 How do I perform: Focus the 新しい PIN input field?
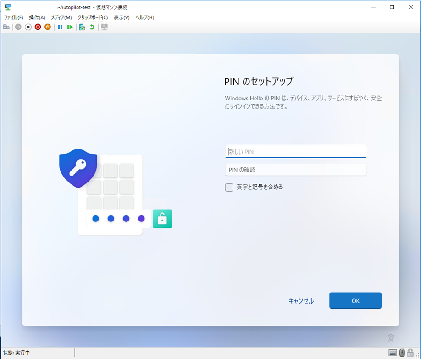click(296, 152)
